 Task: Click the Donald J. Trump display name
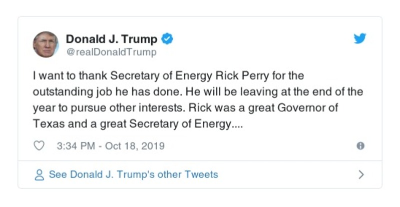[x=111, y=39]
